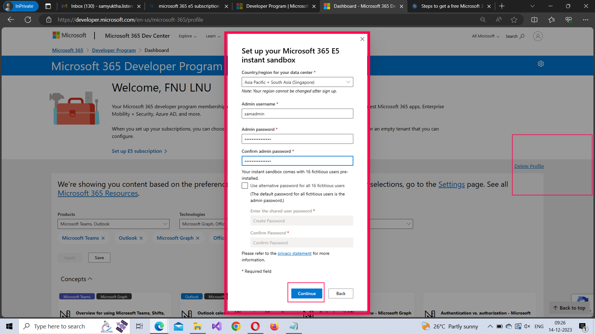The width and height of the screenshot is (595, 334).
Task: Expand the Learn menu
Action: click(213, 36)
